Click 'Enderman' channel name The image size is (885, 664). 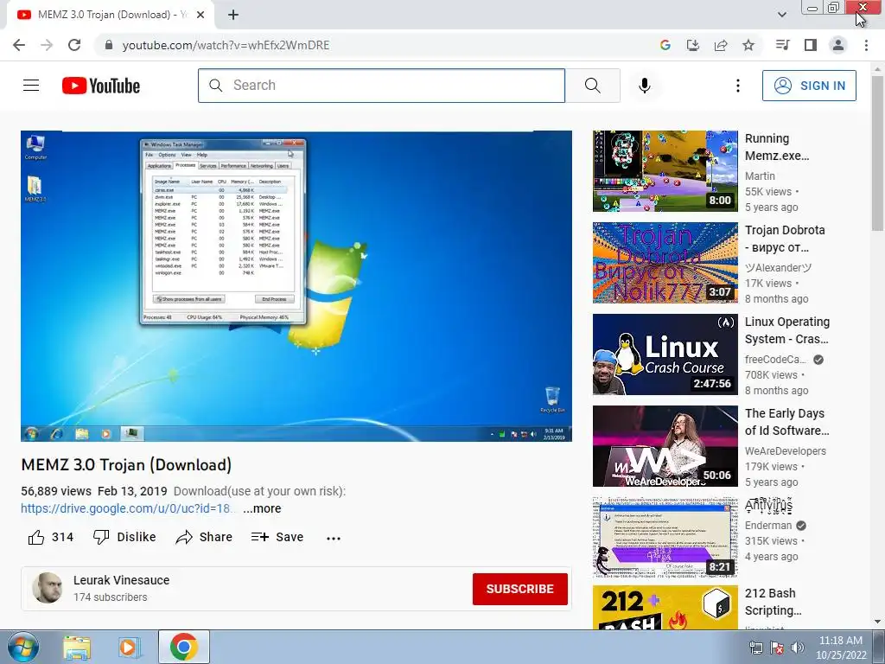tap(768, 525)
